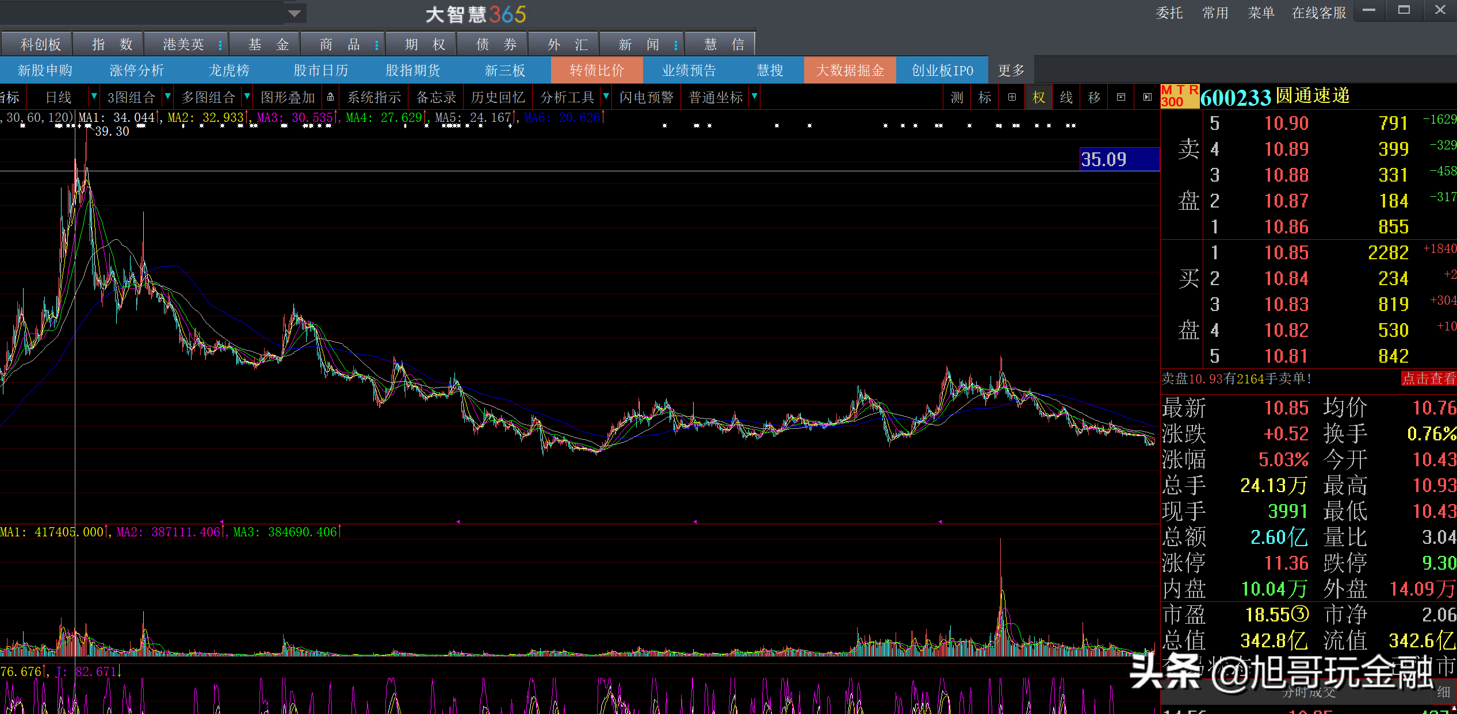The height and width of the screenshot is (714, 1457).
Task: Open the 龙虎榜 list
Action: (229, 70)
